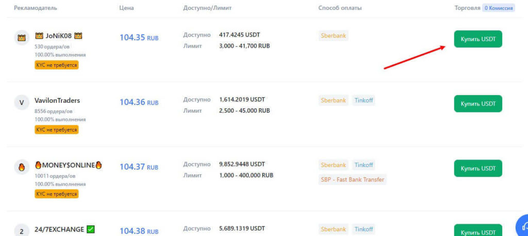Open the blue support chat bubble
The image size is (528, 236).
coord(522,226)
